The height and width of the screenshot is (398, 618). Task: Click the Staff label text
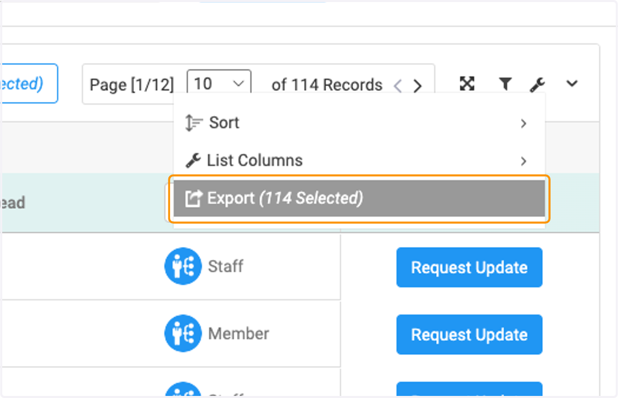coord(226,267)
